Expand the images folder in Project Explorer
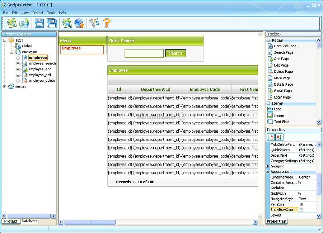The image size is (323, 233). click(x=5, y=86)
